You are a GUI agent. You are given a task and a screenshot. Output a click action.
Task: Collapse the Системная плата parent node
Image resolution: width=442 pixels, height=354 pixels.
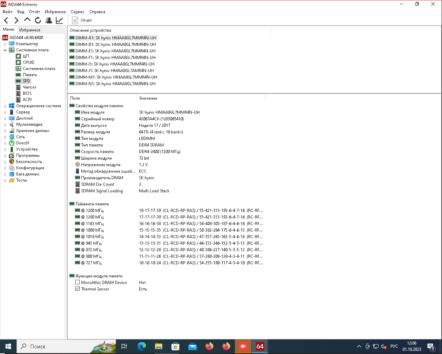click(5, 50)
